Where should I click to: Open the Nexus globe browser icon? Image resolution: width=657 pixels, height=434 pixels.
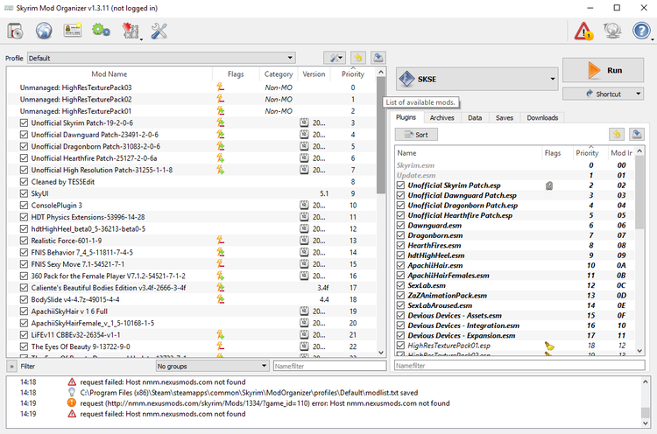pyautogui.click(x=44, y=31)
